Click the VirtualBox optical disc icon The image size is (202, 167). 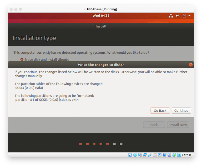point(135,155)
